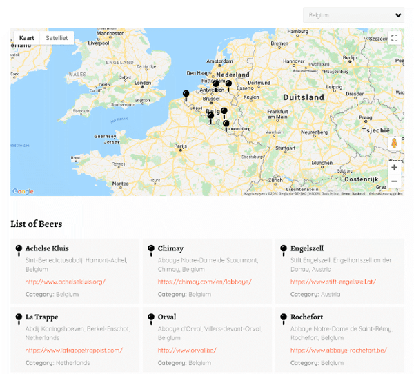Open the Belgium country dropdown
414x374 pixels.
353,15
